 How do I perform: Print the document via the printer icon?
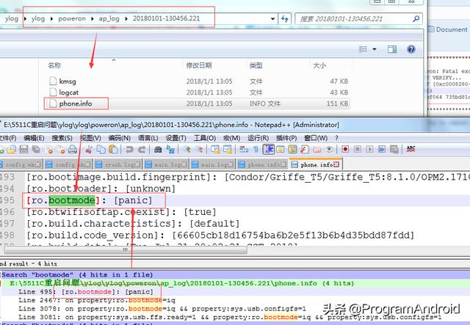pyautogui.click(x=73, y=149)
